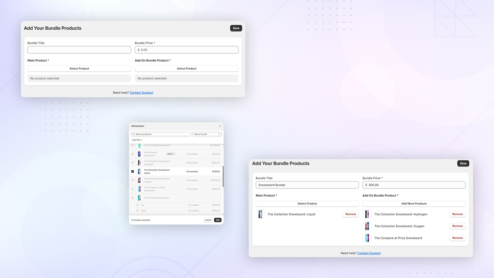Click the Archived Snowboard thumbnail image
Image resolution: width=494 pixels, height=278 pixels.
click(x=139, y=154)
